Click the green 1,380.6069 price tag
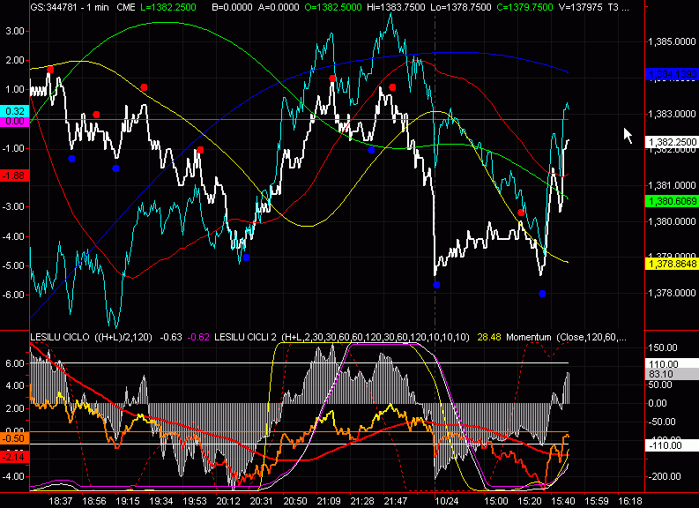Screen dimensions: 699x508 (673, 202)
